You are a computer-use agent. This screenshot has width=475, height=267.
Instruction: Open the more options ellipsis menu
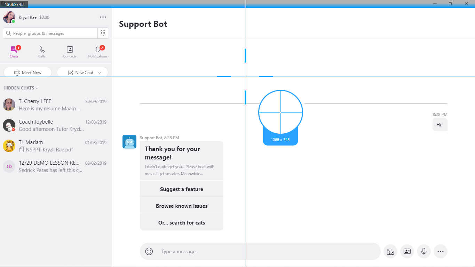[103, 17]
